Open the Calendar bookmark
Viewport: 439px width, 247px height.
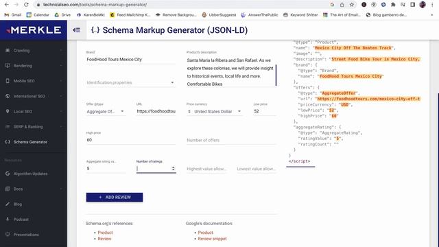click(x=38, y=15)
